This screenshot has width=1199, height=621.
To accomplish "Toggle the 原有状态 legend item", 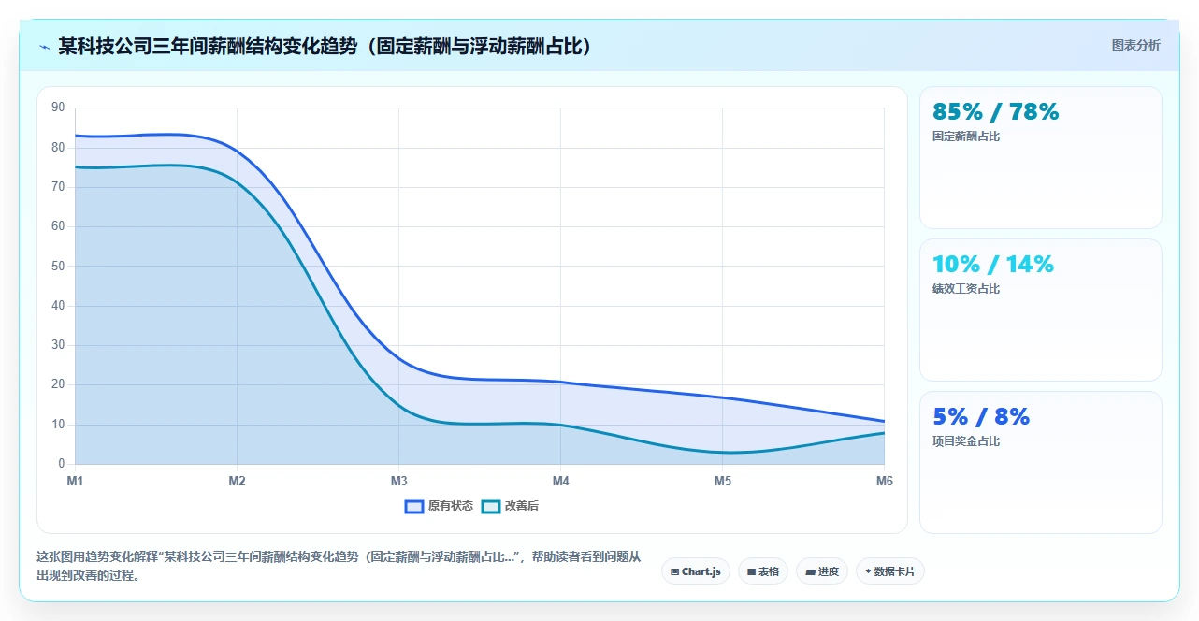I will tap(439, 506).
